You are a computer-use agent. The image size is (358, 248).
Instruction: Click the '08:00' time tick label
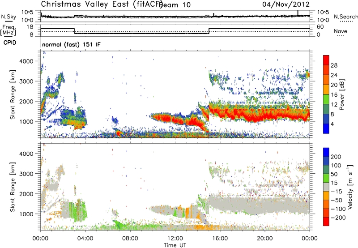coord(130,239)
